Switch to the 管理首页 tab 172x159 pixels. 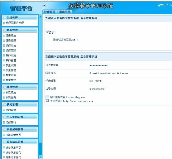point(50,12)
